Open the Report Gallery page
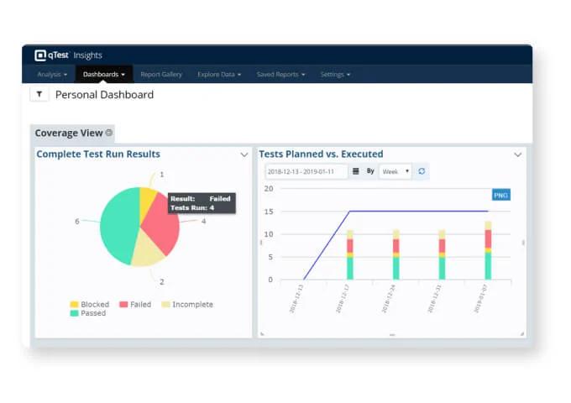571x403 pixels. [161, 75]
